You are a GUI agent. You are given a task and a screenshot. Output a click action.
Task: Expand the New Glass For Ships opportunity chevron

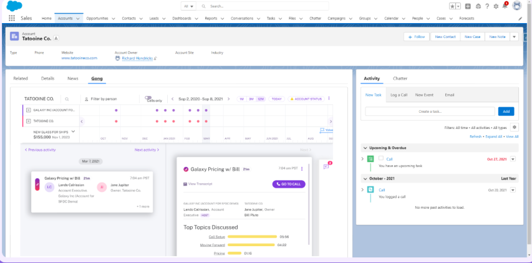point(73,131)
